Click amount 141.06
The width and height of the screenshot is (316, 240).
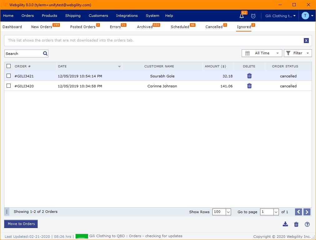click(x=226, y=86)
